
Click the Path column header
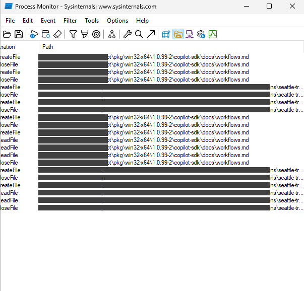(x=171, y=47)
